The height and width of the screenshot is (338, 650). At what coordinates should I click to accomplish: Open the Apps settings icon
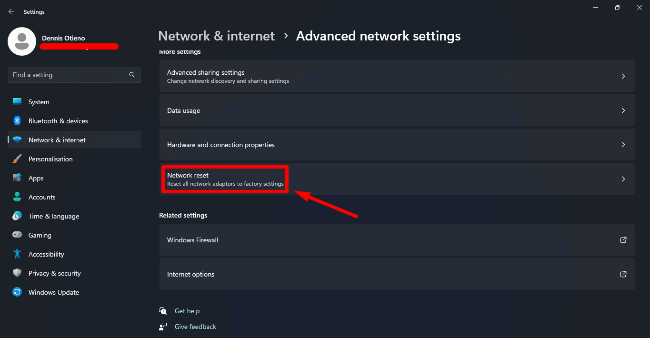click(x=17, y=178)
